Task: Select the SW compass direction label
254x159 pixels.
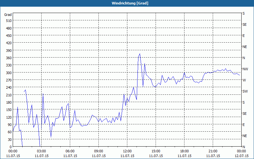Action: point(245,91)
